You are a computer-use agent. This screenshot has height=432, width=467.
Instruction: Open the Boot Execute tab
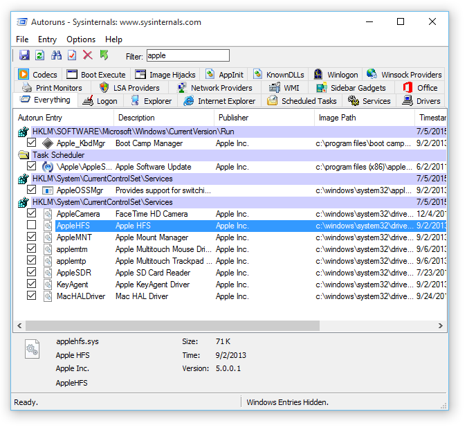click(x=96, y=75)
